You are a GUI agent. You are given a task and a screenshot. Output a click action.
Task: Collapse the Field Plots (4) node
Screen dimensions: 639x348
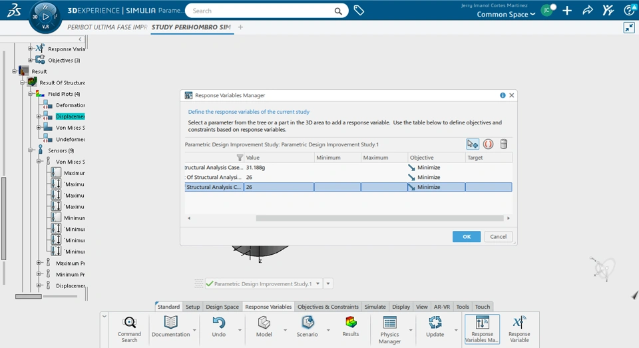(x=30, y=94)
